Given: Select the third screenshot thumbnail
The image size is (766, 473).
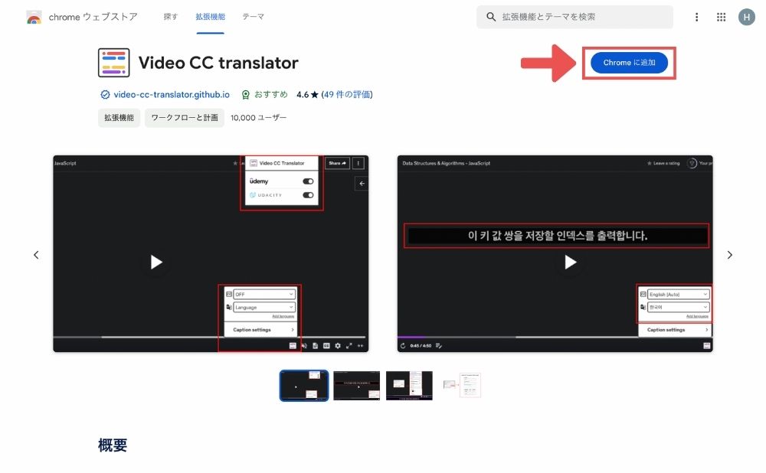Looking at the screenshot, I should [409, 385].
